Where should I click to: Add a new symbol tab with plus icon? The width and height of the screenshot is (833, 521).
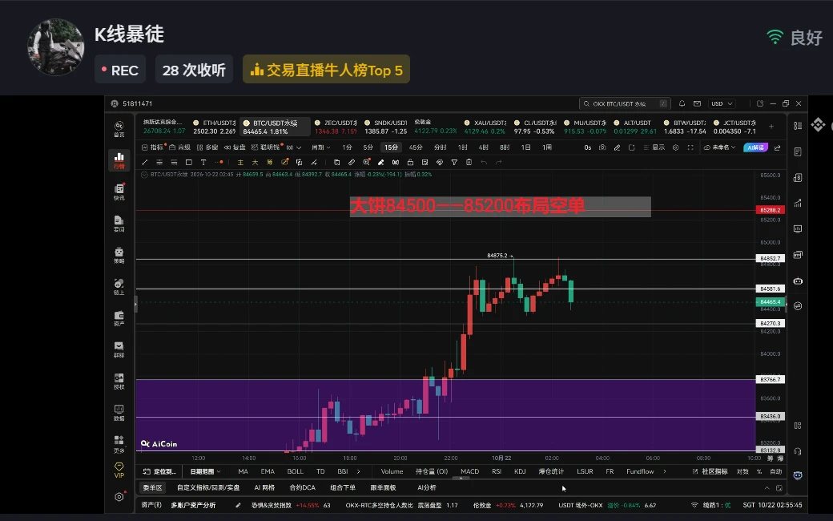click(771, 127)
